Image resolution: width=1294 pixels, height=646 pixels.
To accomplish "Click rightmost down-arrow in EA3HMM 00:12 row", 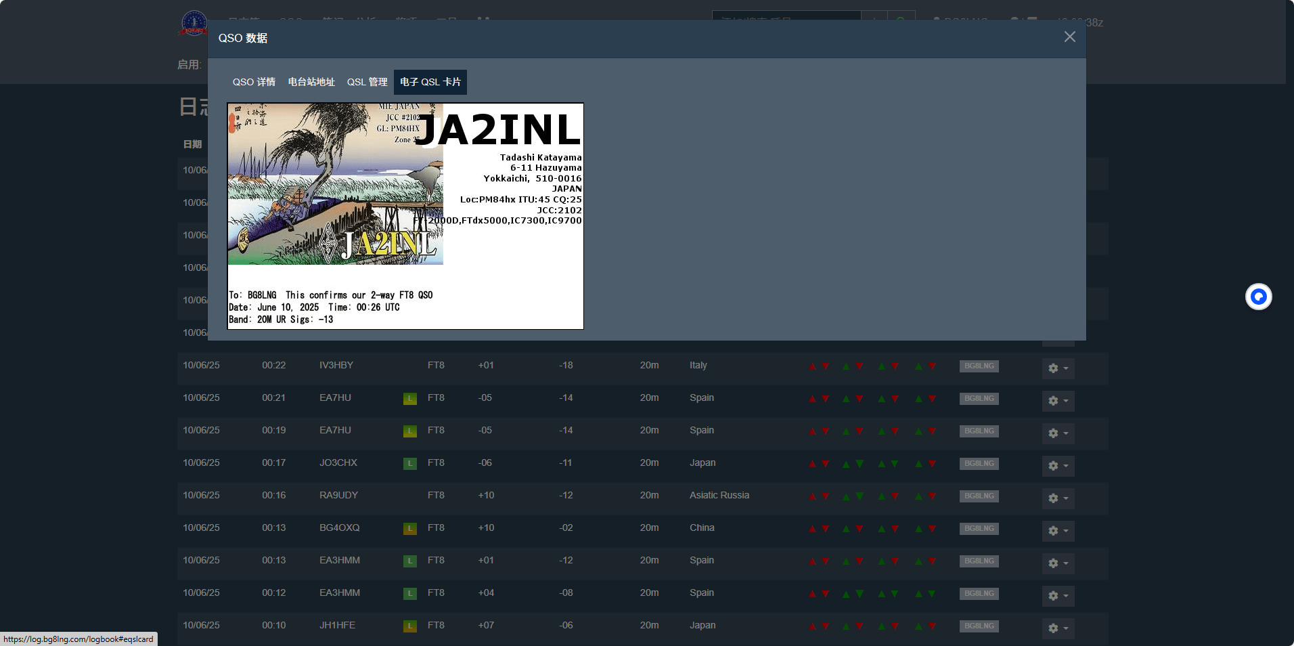I will [932, 594].
